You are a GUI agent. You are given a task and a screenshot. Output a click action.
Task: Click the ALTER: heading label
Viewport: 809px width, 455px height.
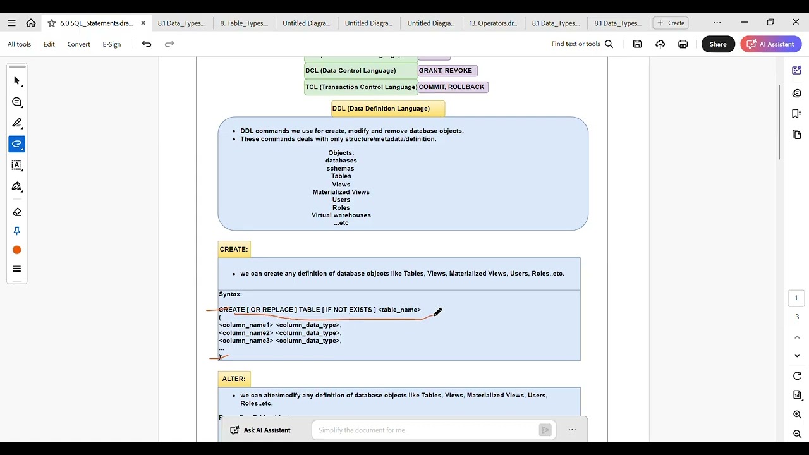click(x=234, y=379)
